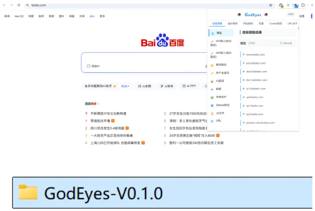315x211 pixels.
Task: Click the AI生图 image icon
Action: [140, 86]
